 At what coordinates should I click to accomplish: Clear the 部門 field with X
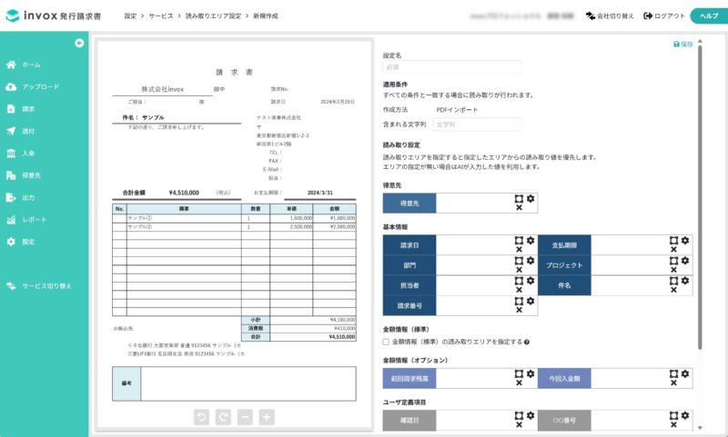(519, 270)
